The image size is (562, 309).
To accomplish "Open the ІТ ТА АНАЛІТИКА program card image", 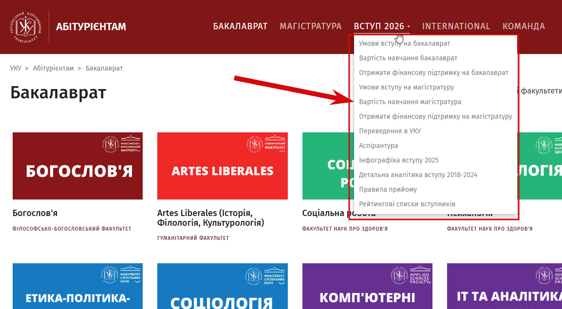I will (x=505, y=286).
